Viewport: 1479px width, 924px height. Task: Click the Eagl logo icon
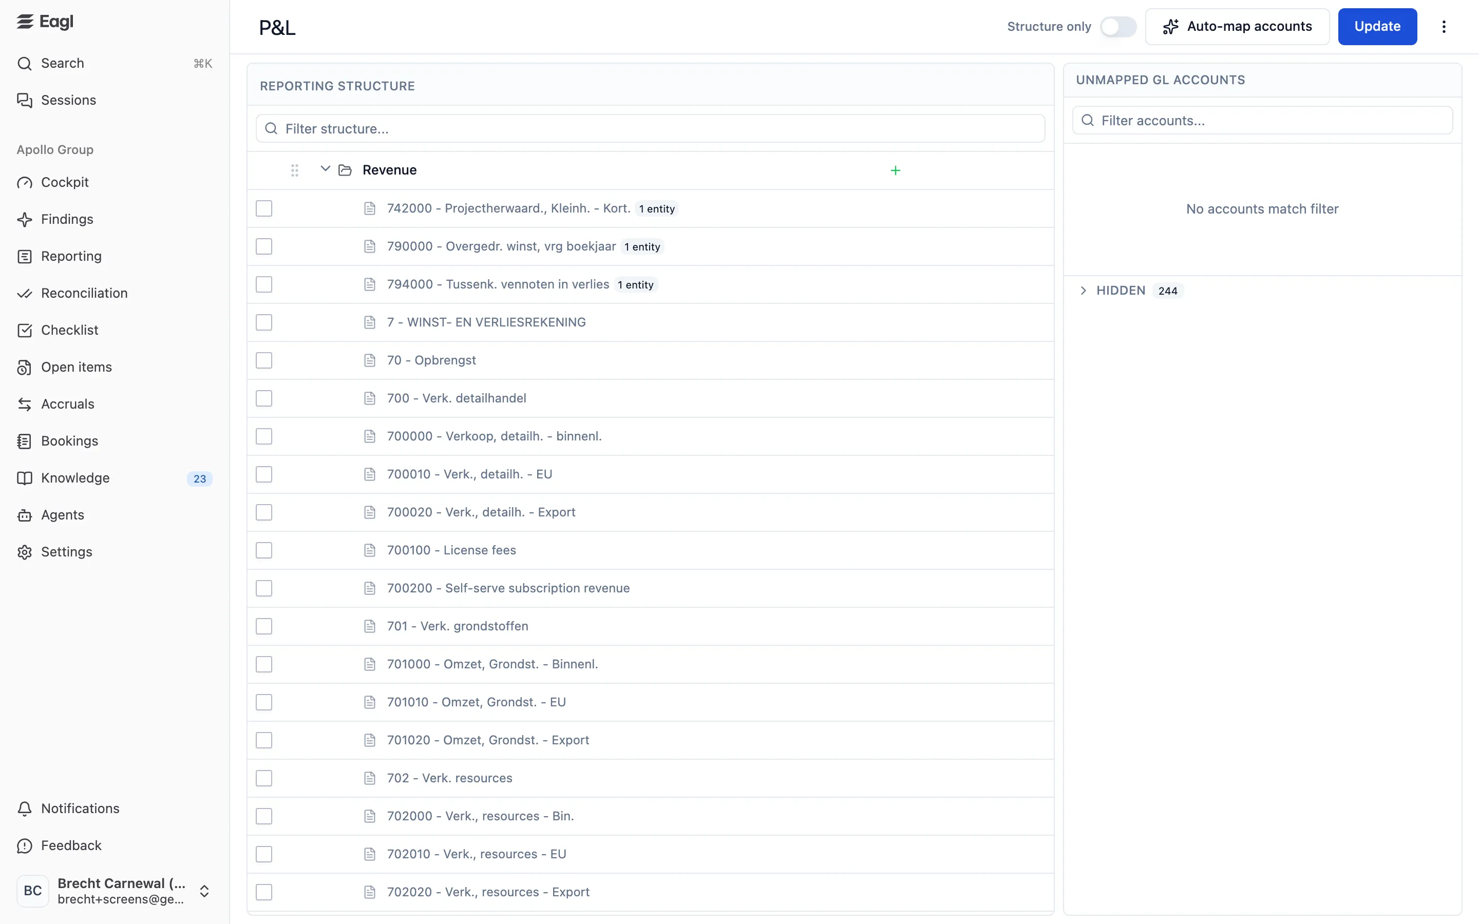coord(25,22)
